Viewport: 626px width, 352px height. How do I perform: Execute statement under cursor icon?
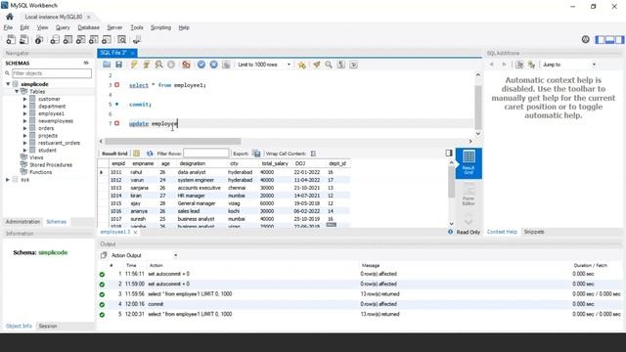146,65
